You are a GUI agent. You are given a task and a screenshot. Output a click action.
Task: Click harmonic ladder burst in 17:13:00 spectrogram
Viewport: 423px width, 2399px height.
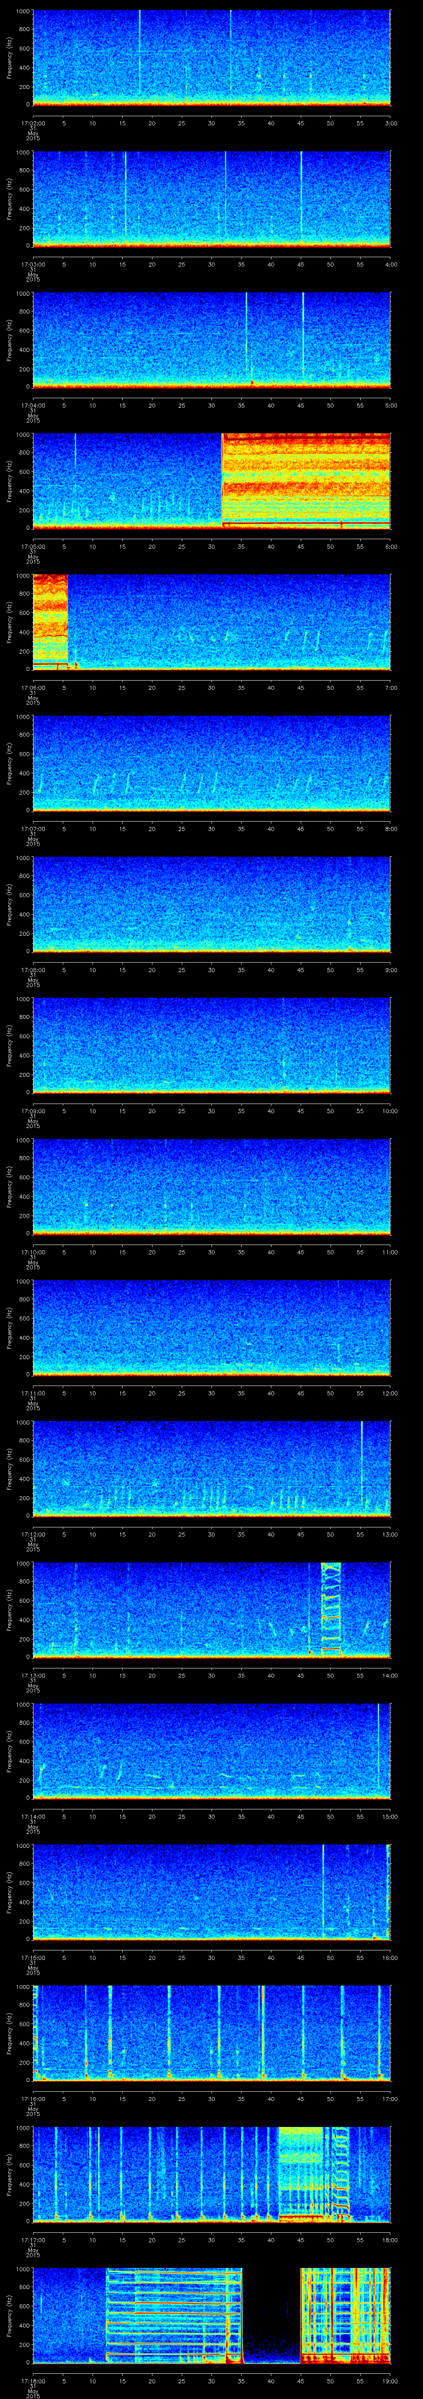tap(331, 1609)
